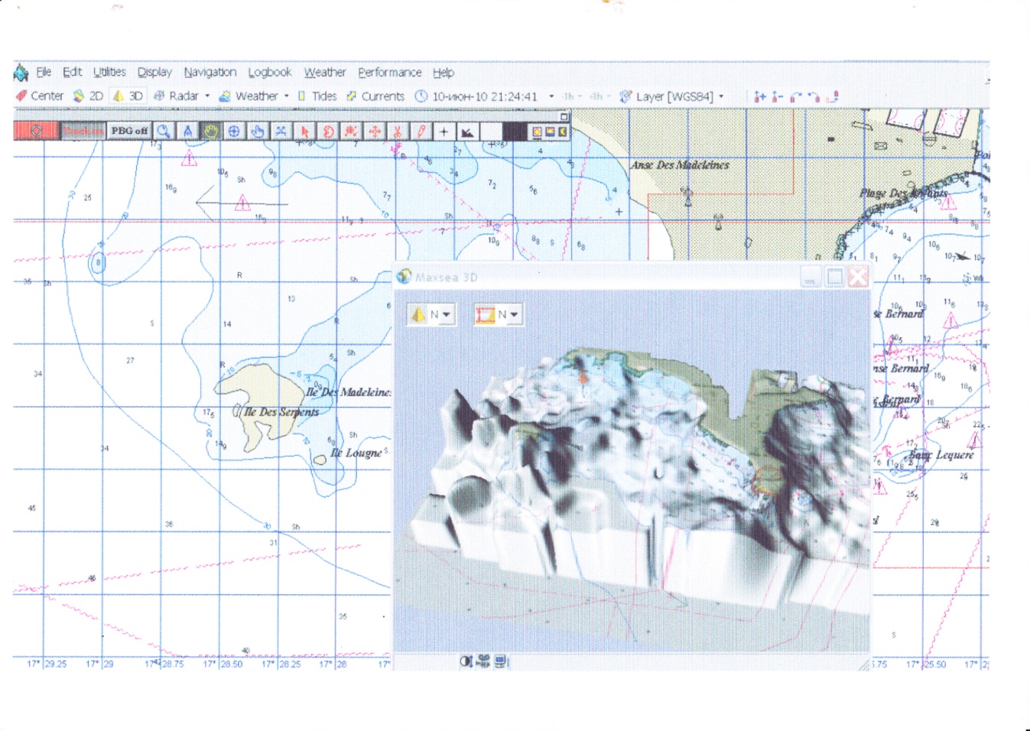
Task: Click the plus crosshair mark tool
Action: coord(444,132)
